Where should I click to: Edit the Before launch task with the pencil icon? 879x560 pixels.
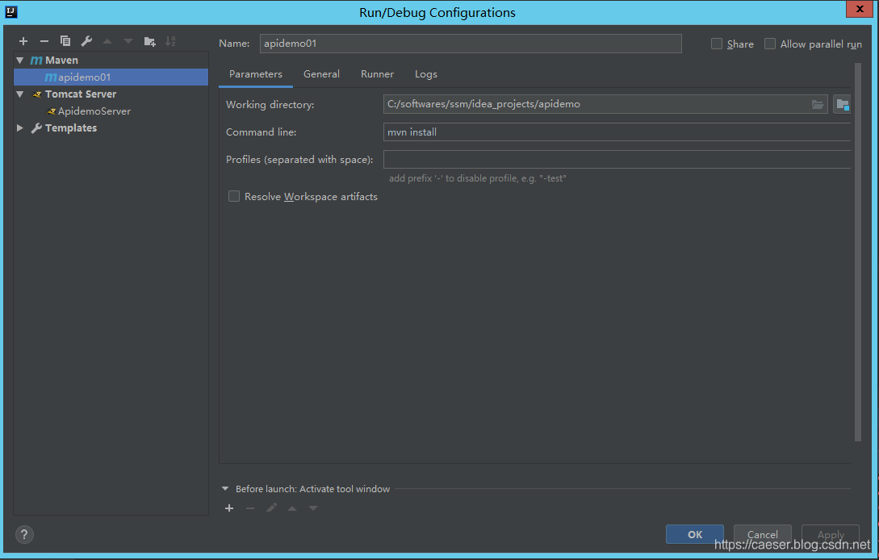click(x=271, y=508)
